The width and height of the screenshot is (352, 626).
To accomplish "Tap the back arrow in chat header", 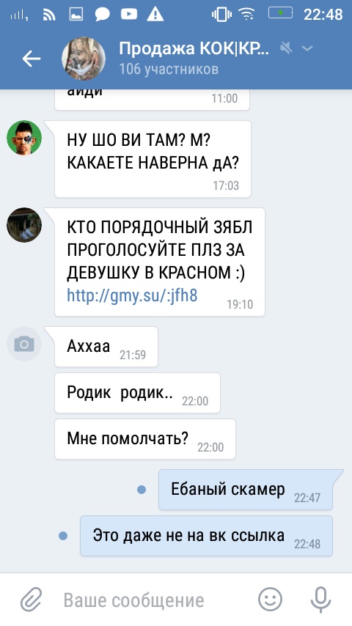I will point(32,59).
